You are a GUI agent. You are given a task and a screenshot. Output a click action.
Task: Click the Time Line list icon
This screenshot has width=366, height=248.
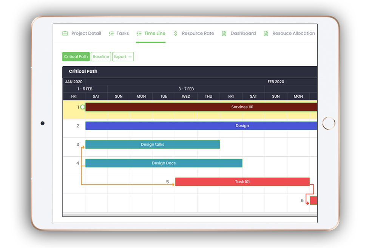click(139, 33)
